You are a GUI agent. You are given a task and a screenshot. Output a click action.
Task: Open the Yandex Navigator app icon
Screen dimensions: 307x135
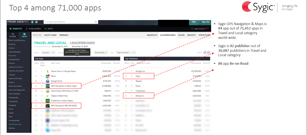47,96
